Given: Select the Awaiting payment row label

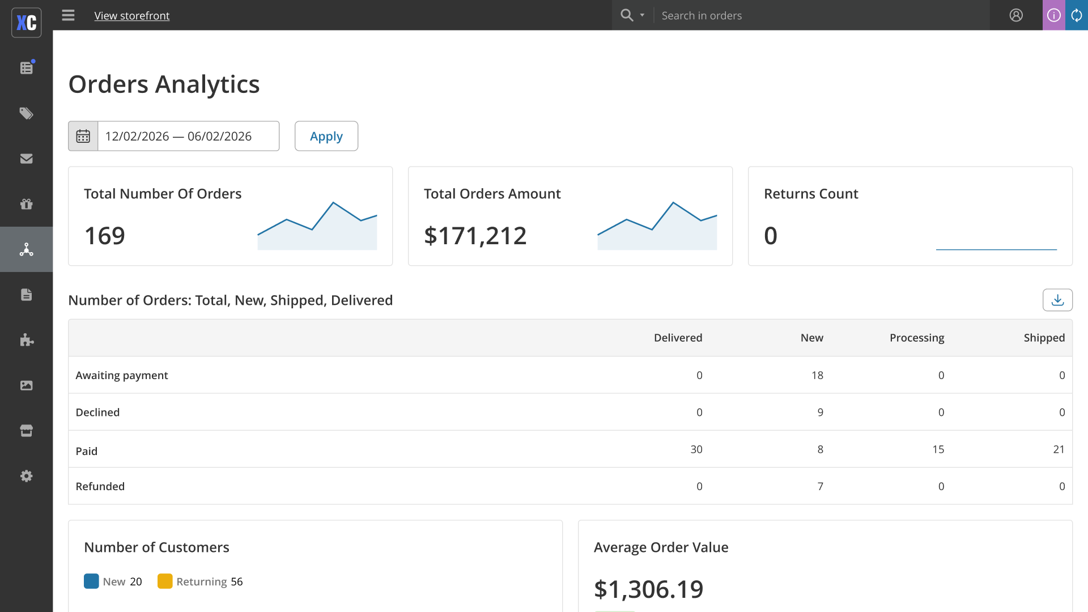Looking at the screenshot, I should pos(122,375).
